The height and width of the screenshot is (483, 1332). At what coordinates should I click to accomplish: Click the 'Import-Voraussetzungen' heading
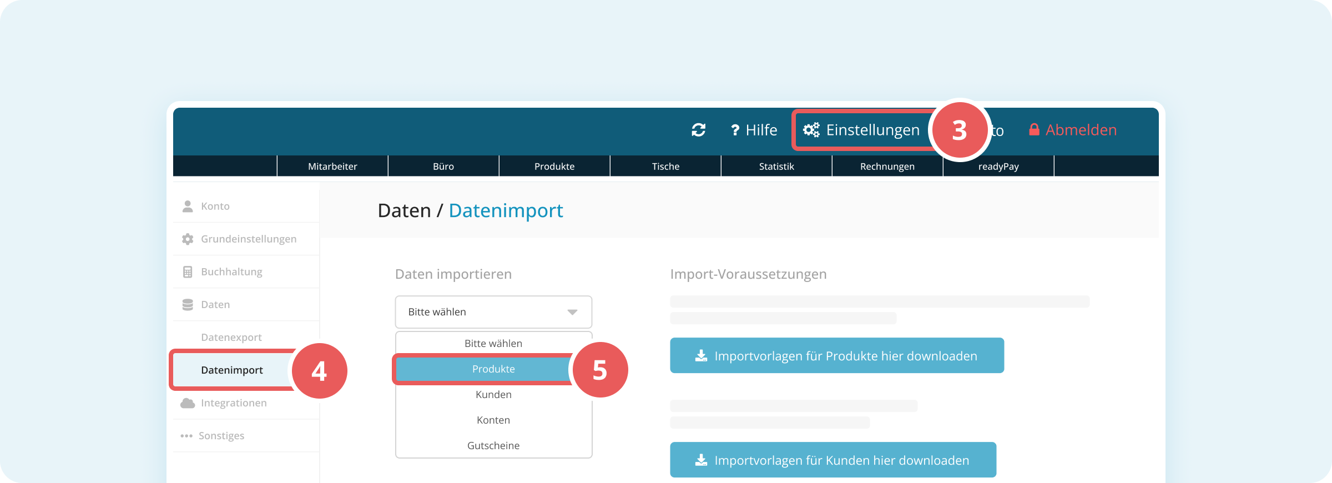(748, 274)
